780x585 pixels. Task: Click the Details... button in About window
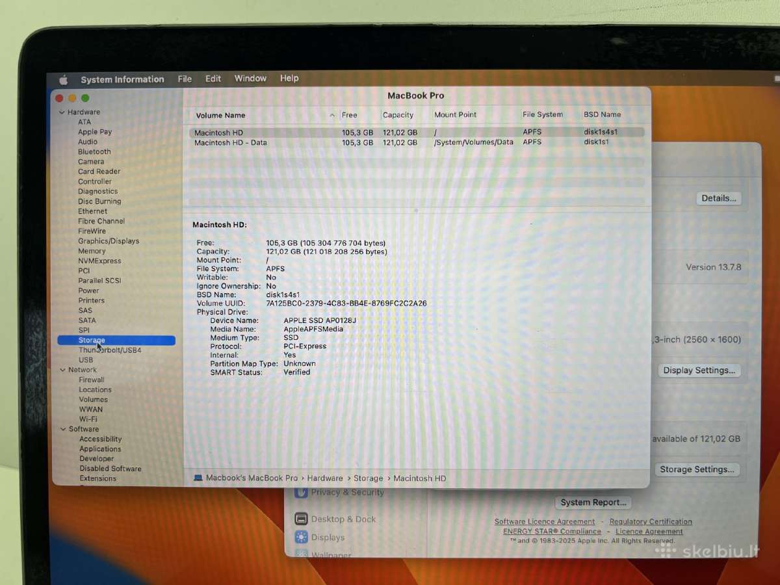point(719,198)
